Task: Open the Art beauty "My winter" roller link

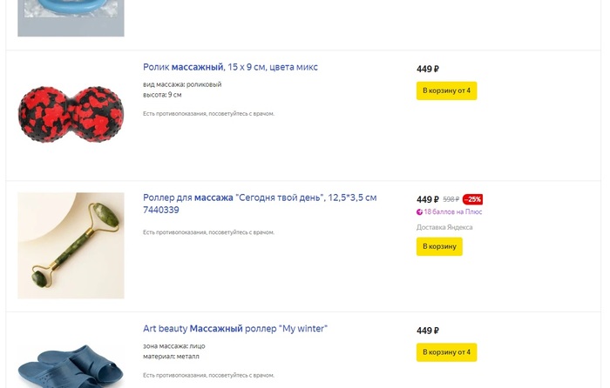Action: [235, 329]
